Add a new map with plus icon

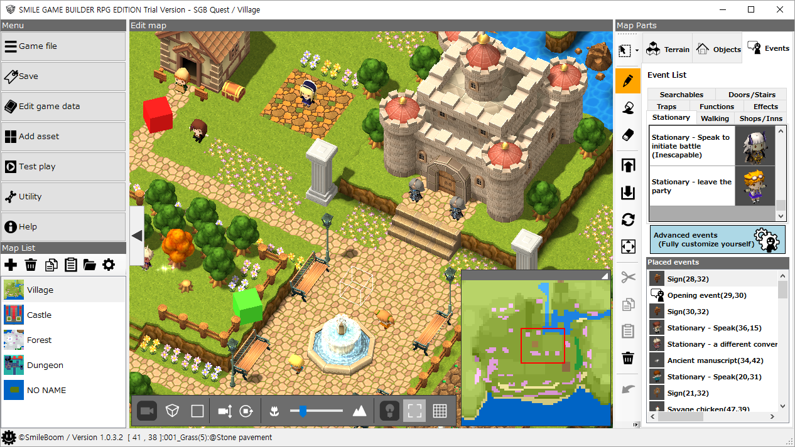[x=11, y=265]
